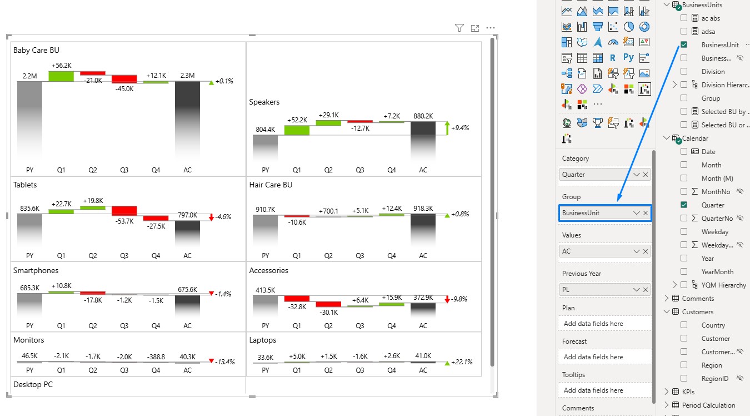Collapse the Calendar table
The height and width of the screenshot is (416, 750).
pos(667,138)
